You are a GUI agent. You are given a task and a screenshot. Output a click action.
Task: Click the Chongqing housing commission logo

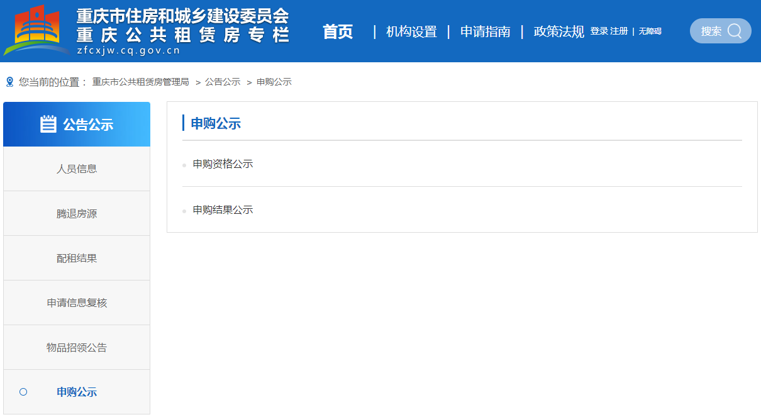[x=36, y=30]
